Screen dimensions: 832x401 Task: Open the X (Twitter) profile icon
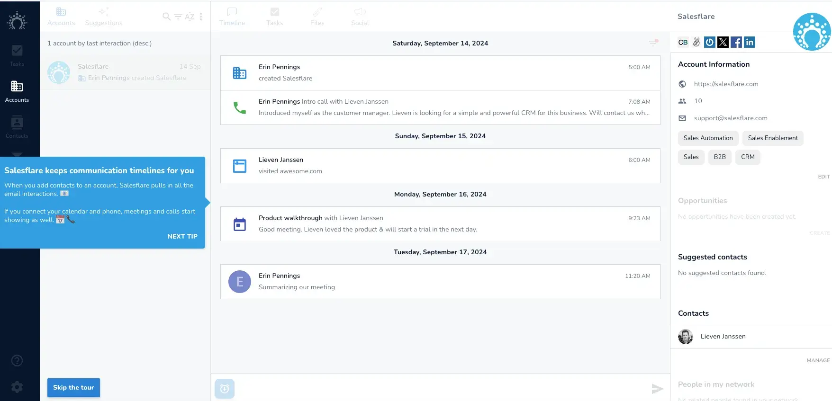coord(723,42)
